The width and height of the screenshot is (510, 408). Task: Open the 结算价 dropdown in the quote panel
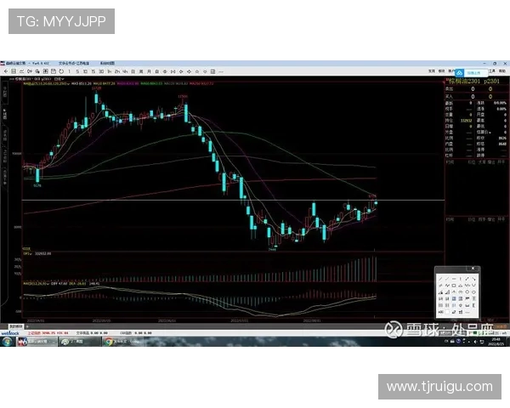tap(491, 133)
